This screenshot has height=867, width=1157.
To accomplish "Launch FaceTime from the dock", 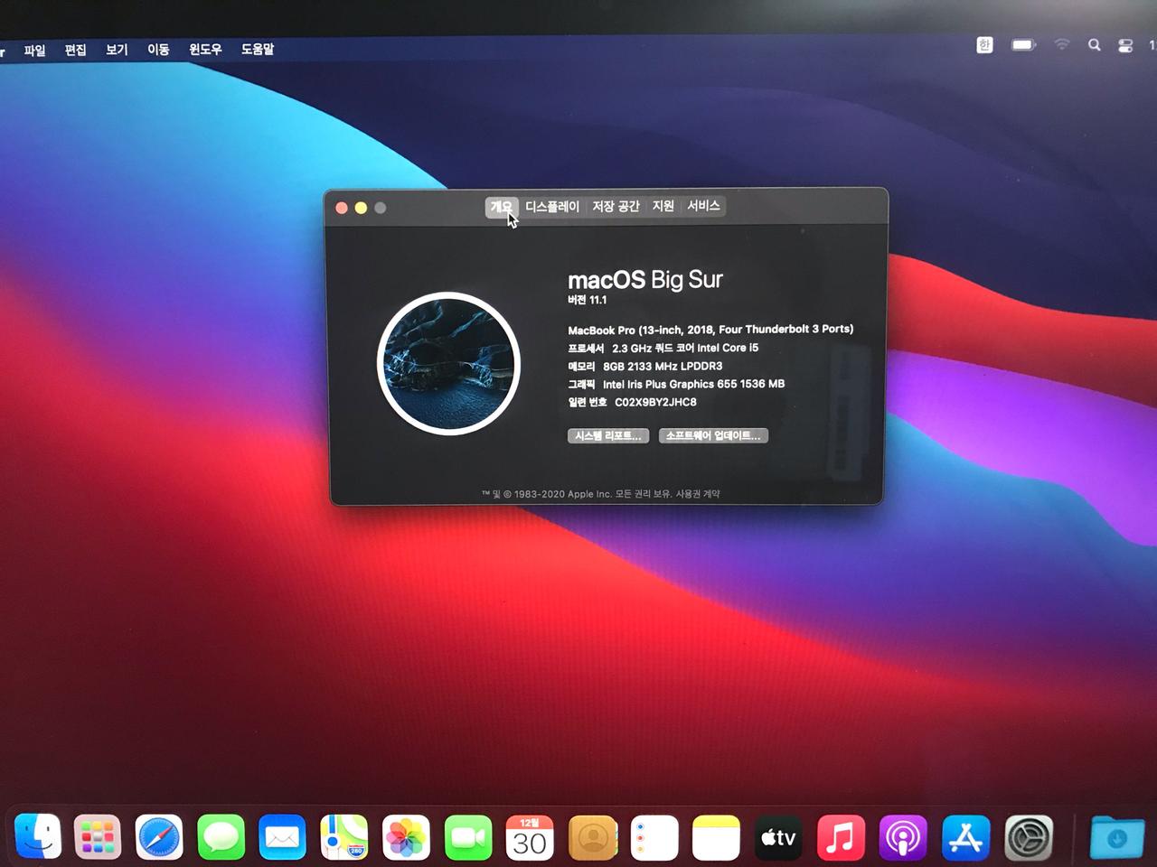I will pos(467,837).
